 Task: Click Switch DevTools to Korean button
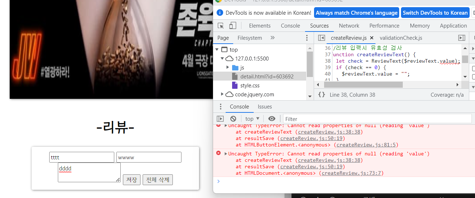[435, 13]
